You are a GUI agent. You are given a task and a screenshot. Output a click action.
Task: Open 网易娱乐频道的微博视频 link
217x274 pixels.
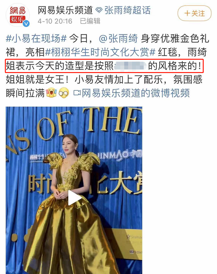tap(136, 93)
